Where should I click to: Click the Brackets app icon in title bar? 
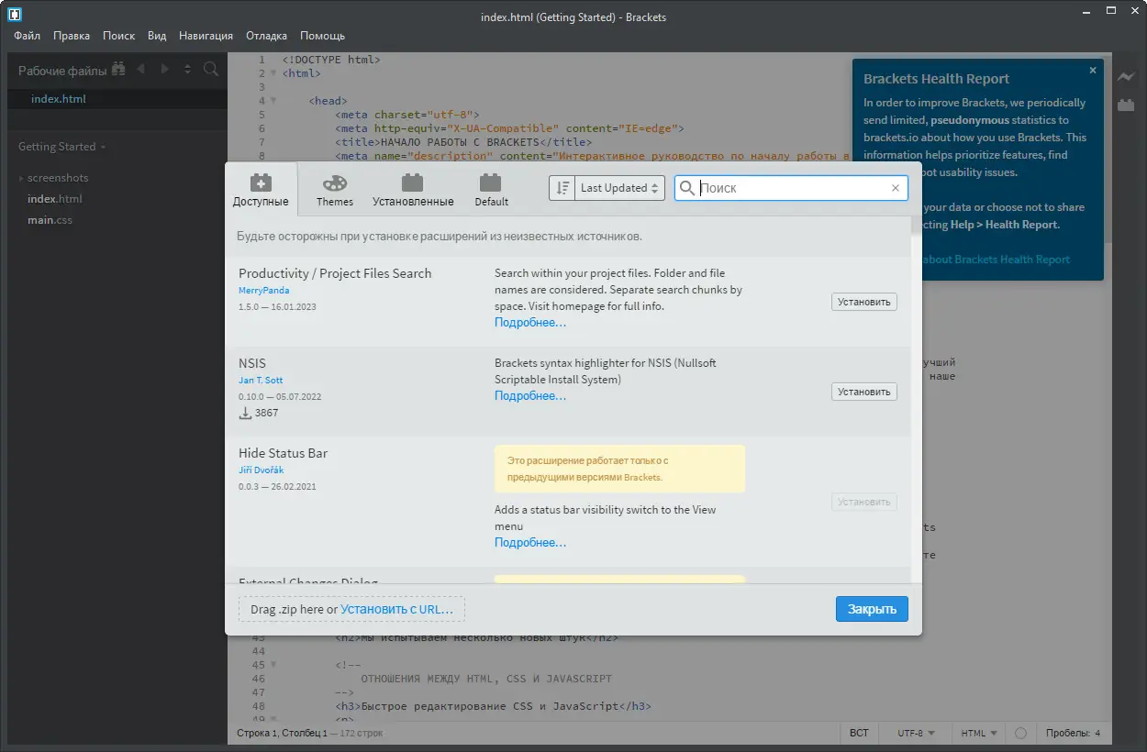click(x=15, y=16)
